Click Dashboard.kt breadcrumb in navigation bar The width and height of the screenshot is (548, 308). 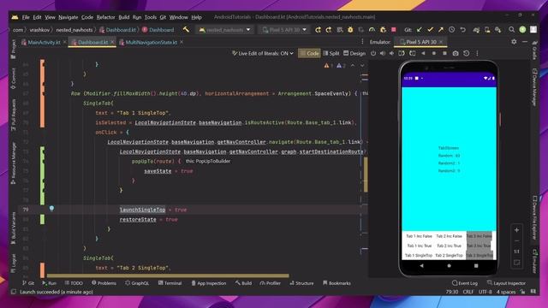click(118, 30)
